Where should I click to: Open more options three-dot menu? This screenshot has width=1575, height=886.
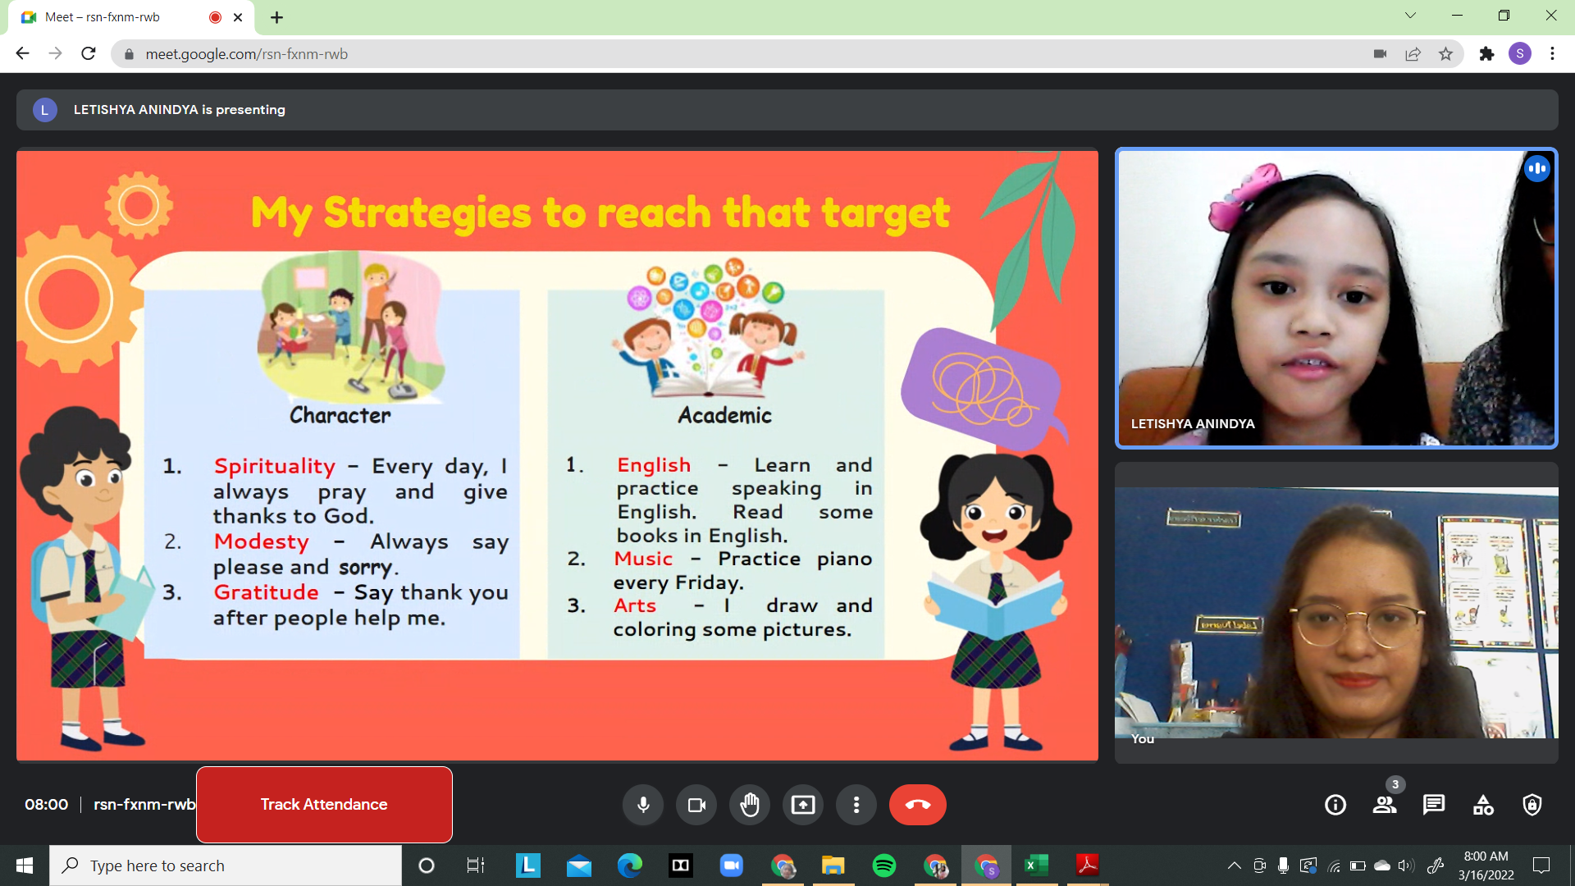pos(856,805)
